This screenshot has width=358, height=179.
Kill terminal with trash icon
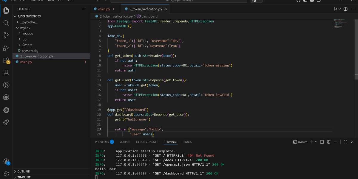[x=328, y=142]
